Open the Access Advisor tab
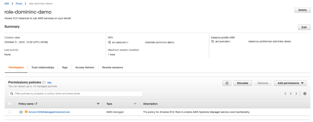Viewport: 313px width, 122px height. [x=85, y=67]
